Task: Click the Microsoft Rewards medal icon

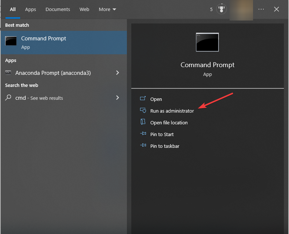Action: point(222,9)
